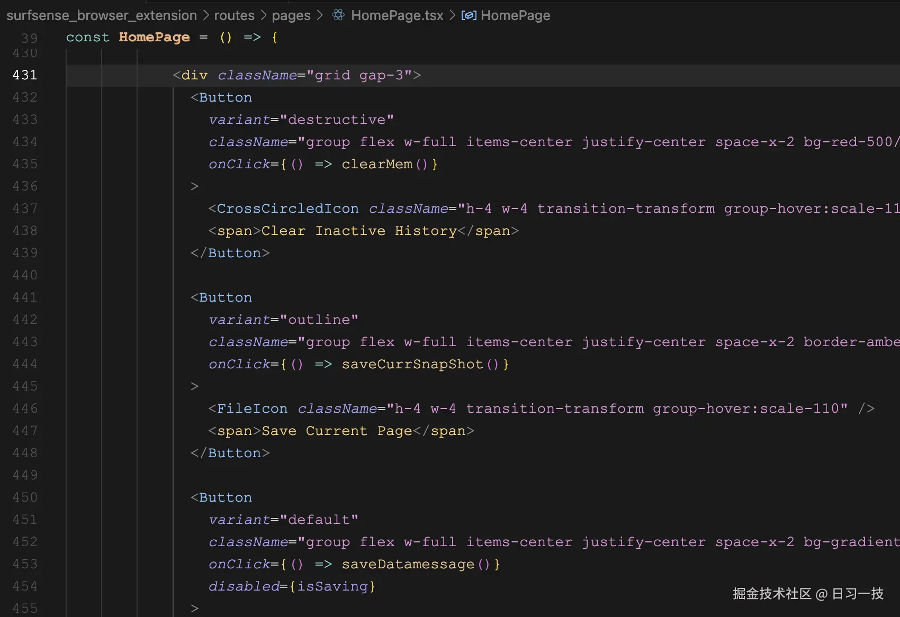
Task: Open the routes breadcrumb dropdown
Action: [x=234, y=15]
